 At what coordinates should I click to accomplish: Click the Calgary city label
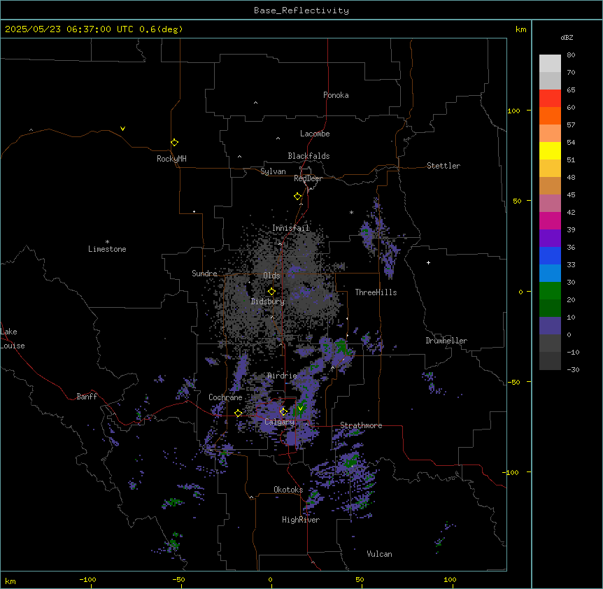point(279,422)
